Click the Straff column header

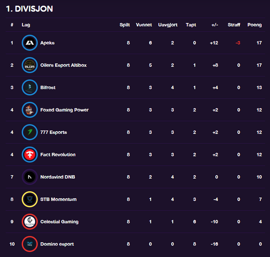[x=234, y=25]
